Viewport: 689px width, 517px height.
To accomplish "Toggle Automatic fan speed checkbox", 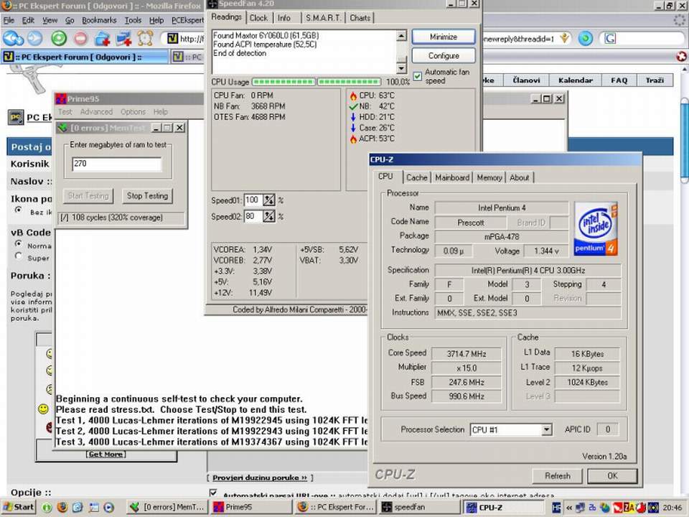I will (418, 77).
